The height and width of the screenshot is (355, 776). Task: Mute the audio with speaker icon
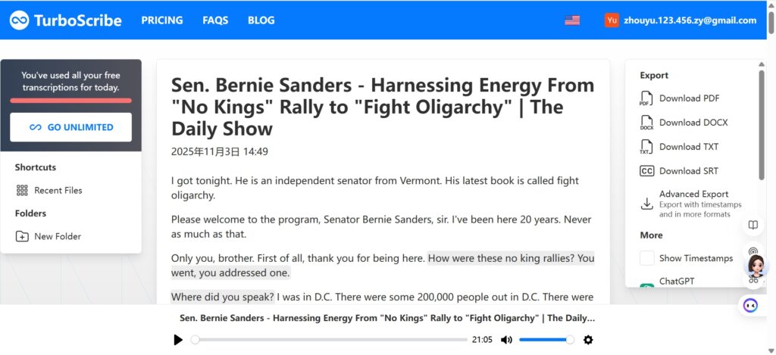point(506,340)
